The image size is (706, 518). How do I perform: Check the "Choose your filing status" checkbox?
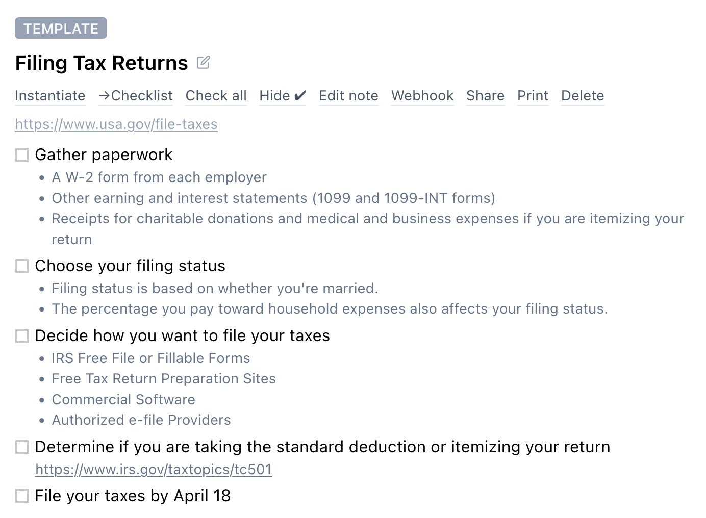tap(21, 266)
